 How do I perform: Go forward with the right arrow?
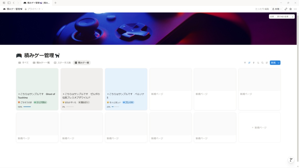click(18, 3)
